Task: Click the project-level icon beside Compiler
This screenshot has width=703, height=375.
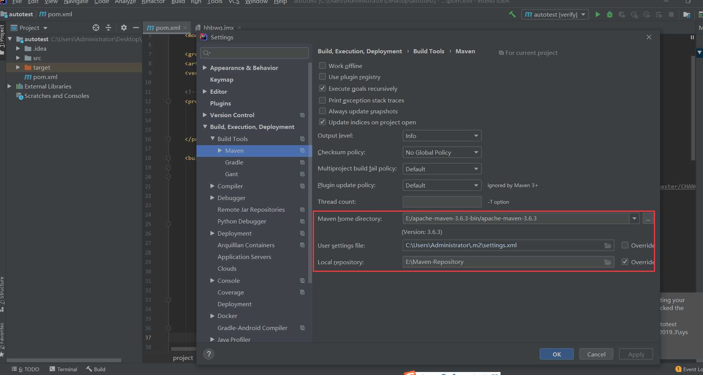Action: 302,186
